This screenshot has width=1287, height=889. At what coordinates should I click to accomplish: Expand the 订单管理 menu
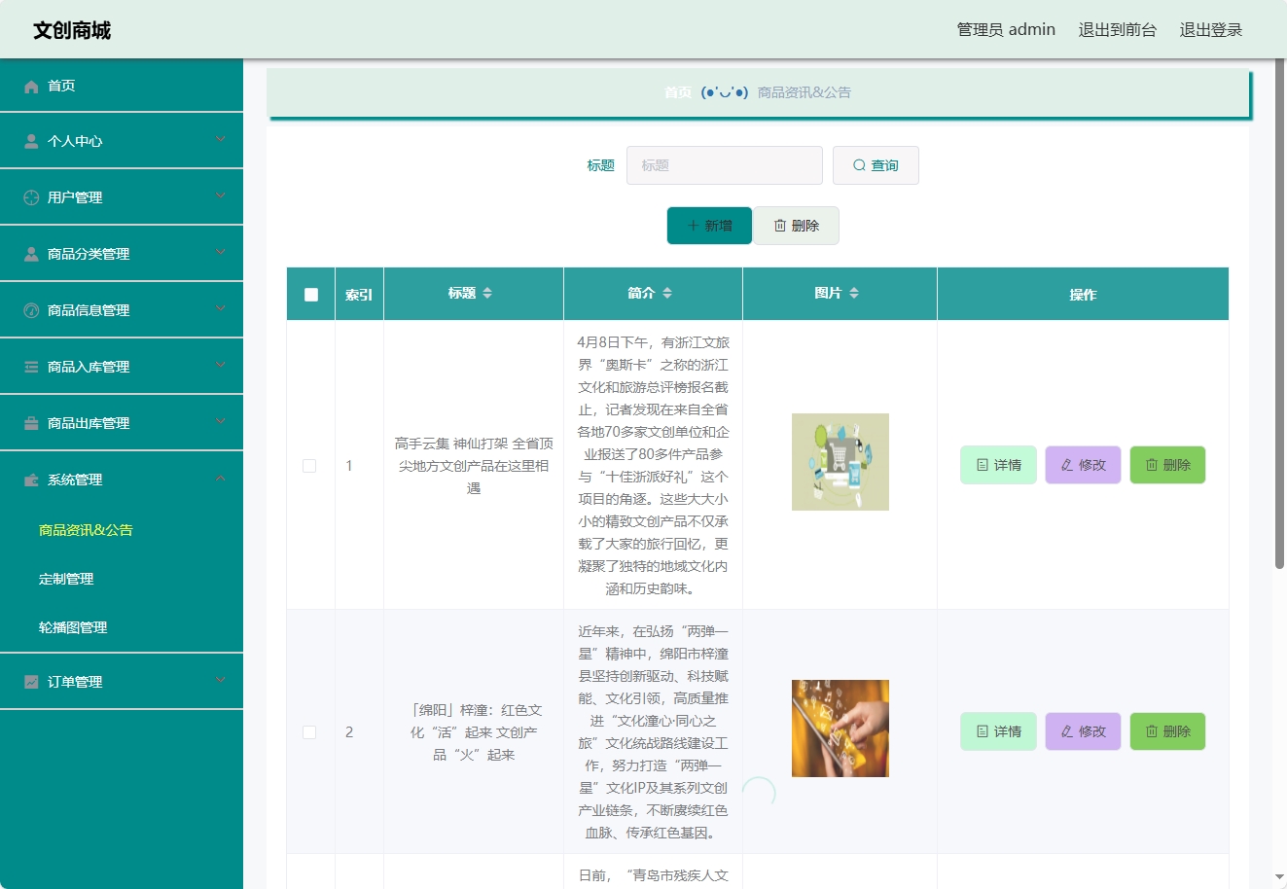(122, 681)
